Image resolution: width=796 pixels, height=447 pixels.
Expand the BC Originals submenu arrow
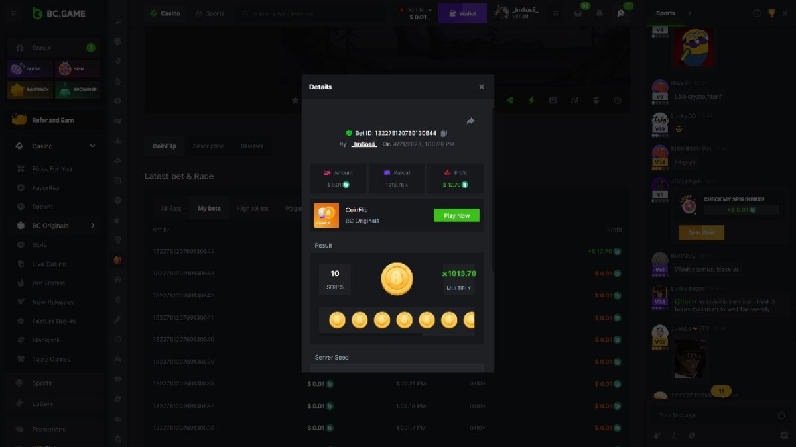(x=92, y=226)
